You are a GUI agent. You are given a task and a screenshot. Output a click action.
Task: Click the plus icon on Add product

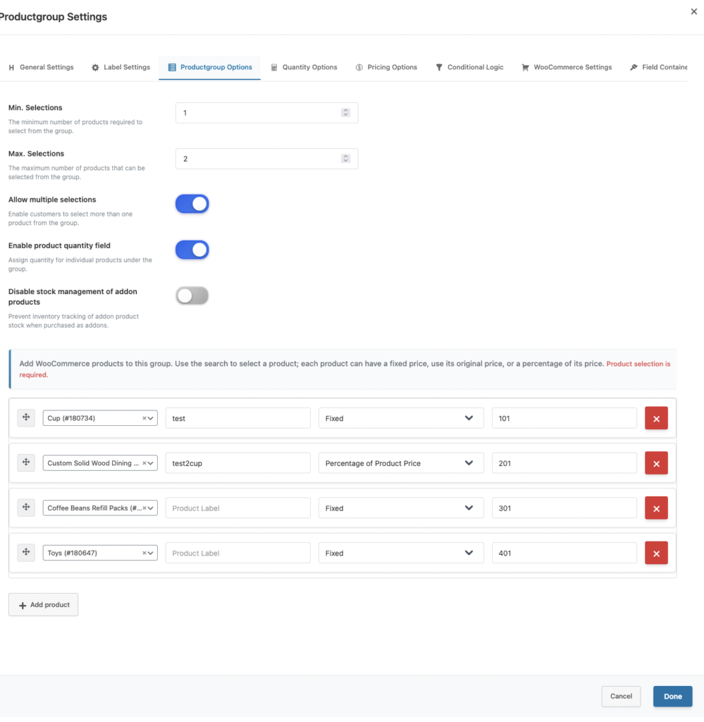22,604
